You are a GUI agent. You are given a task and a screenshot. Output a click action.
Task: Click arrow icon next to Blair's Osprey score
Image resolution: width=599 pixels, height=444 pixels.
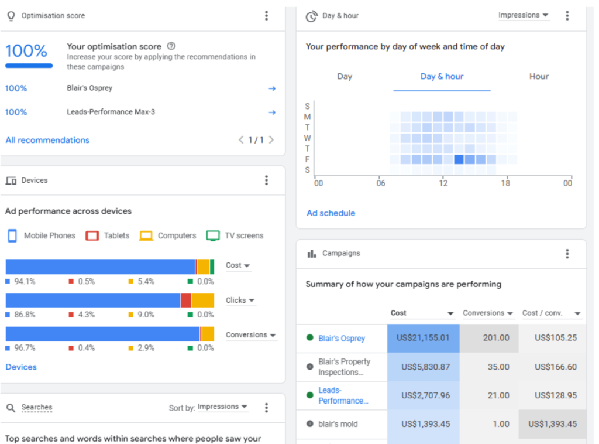tap(272, 88)
